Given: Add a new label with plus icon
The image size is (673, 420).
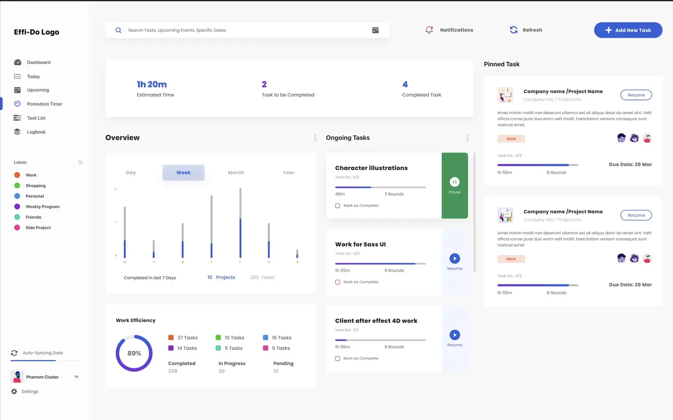Looking at the screenshot, I should click(80, 162).
